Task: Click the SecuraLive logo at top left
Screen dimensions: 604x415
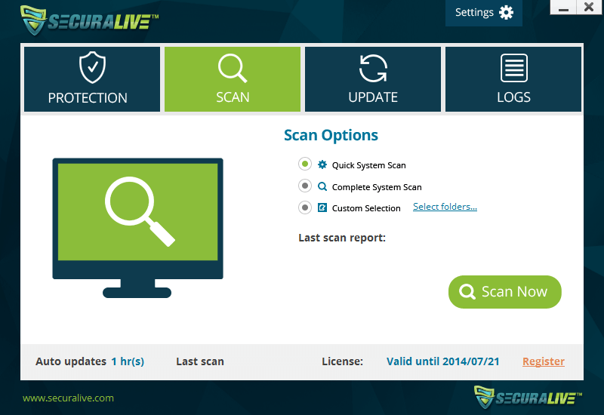Action: coord(89,20)
